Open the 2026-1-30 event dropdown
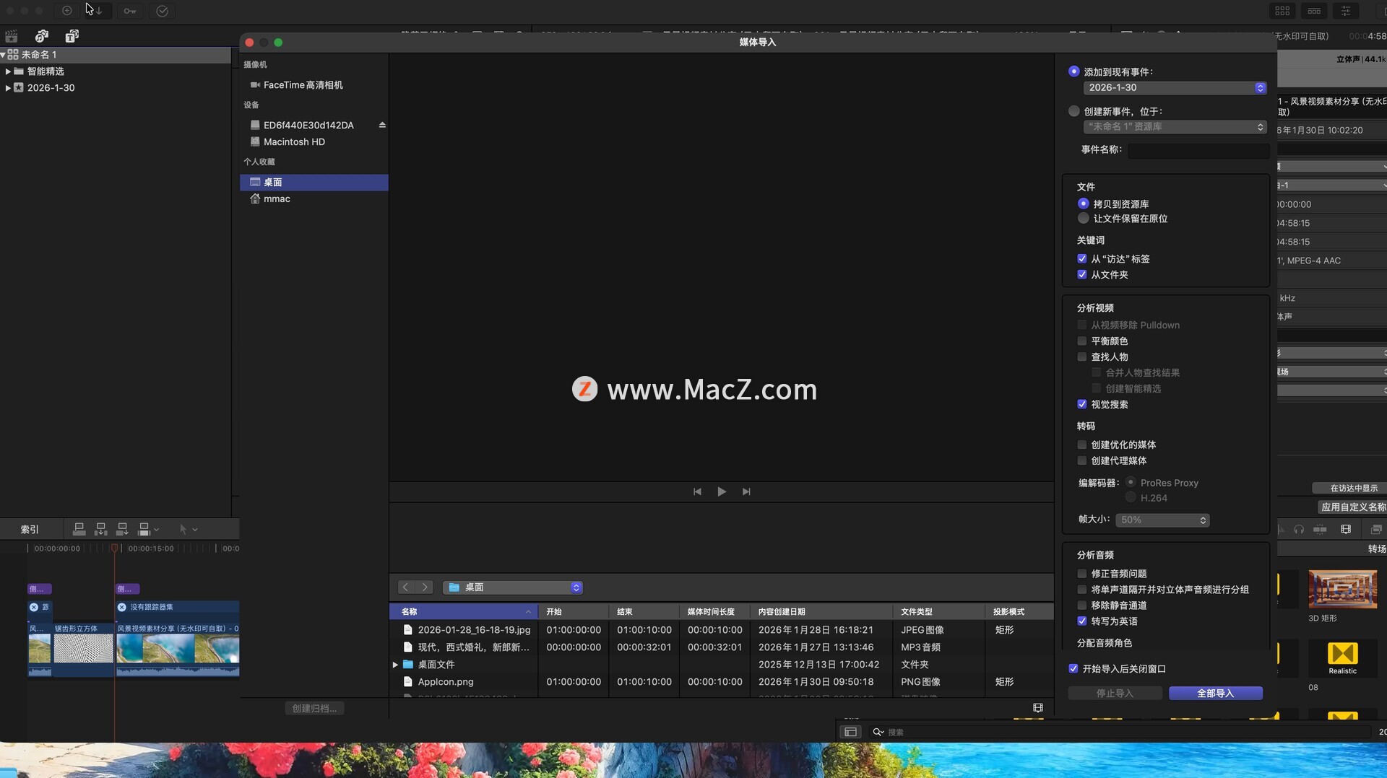Screen dimensions: 1387x778 tap(1174, 87)
